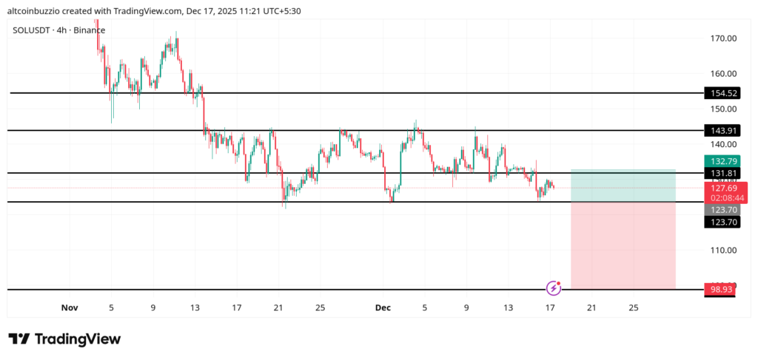Select the green profit target zone
This screenshot has width=758, height=360.
623,186
